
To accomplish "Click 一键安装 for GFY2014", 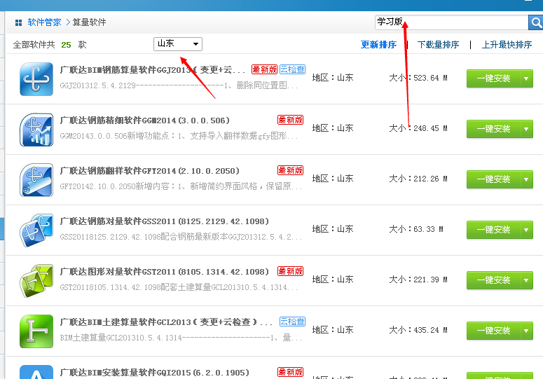I will coord(493,179).
